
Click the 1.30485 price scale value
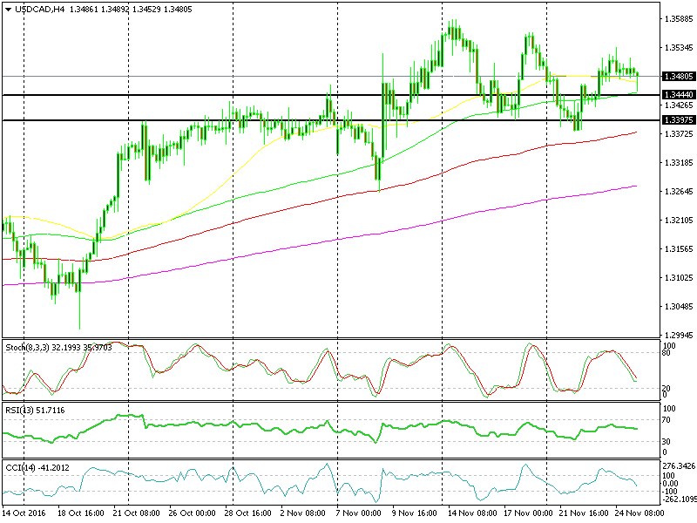point(679,307)
